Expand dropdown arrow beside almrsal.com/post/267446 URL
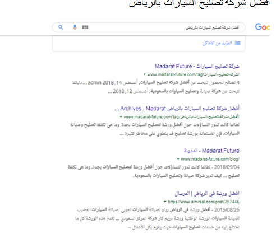The height and width of the screenshot is (243, 276). pos(165,202)
